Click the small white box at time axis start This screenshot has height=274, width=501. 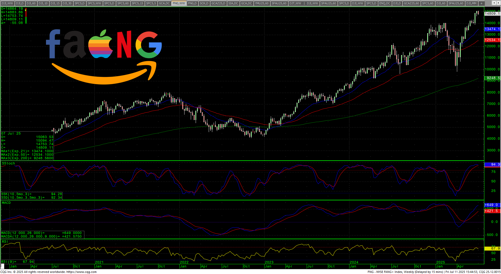(x=3, y=266)
